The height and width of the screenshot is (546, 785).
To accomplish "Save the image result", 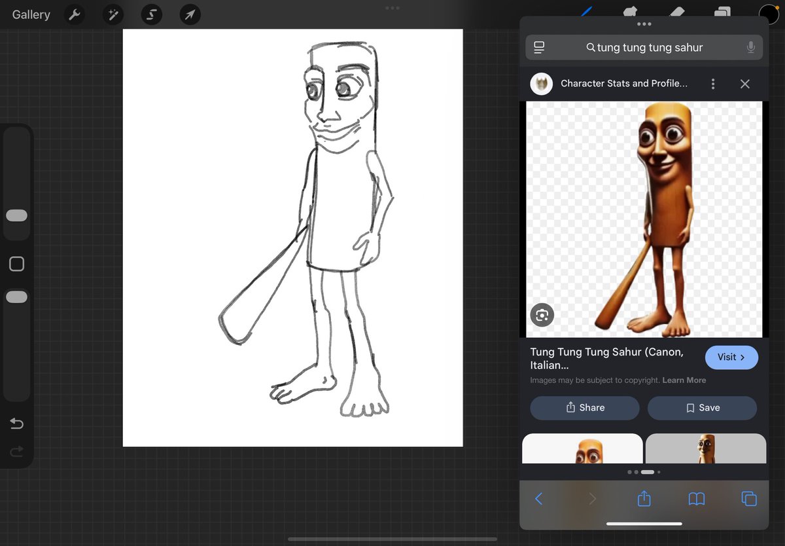I will pyautogui.click(x=703, y=408).
